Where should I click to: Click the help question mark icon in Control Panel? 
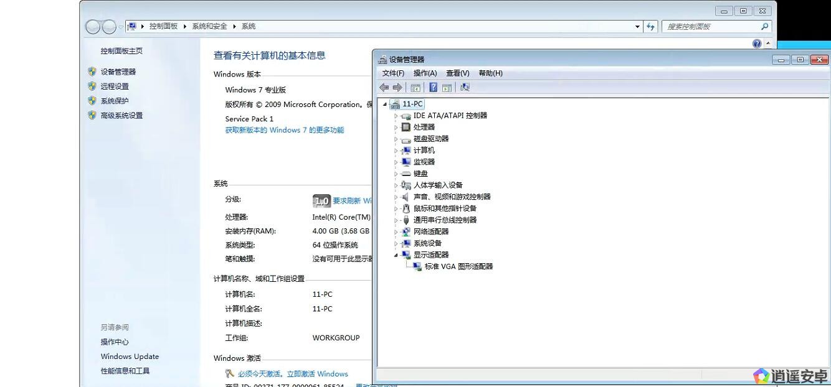757,44
